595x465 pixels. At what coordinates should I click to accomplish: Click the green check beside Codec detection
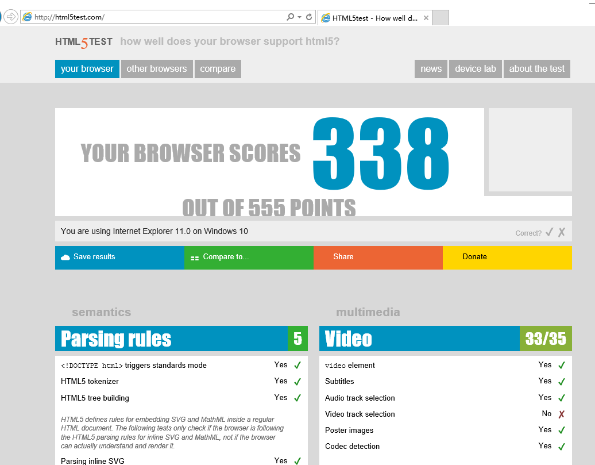[x=562, y=447]
